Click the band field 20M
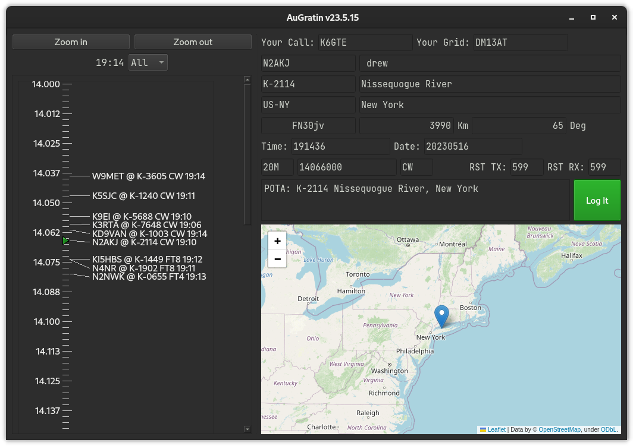This screenshot has width=633, height=446. pos(277,167)
